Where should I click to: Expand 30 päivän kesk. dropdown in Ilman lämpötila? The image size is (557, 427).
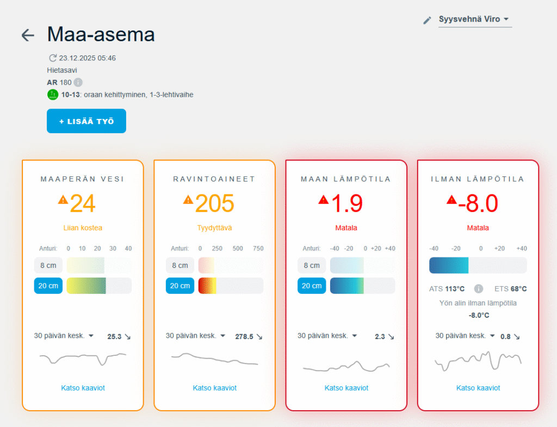[465, 336]
